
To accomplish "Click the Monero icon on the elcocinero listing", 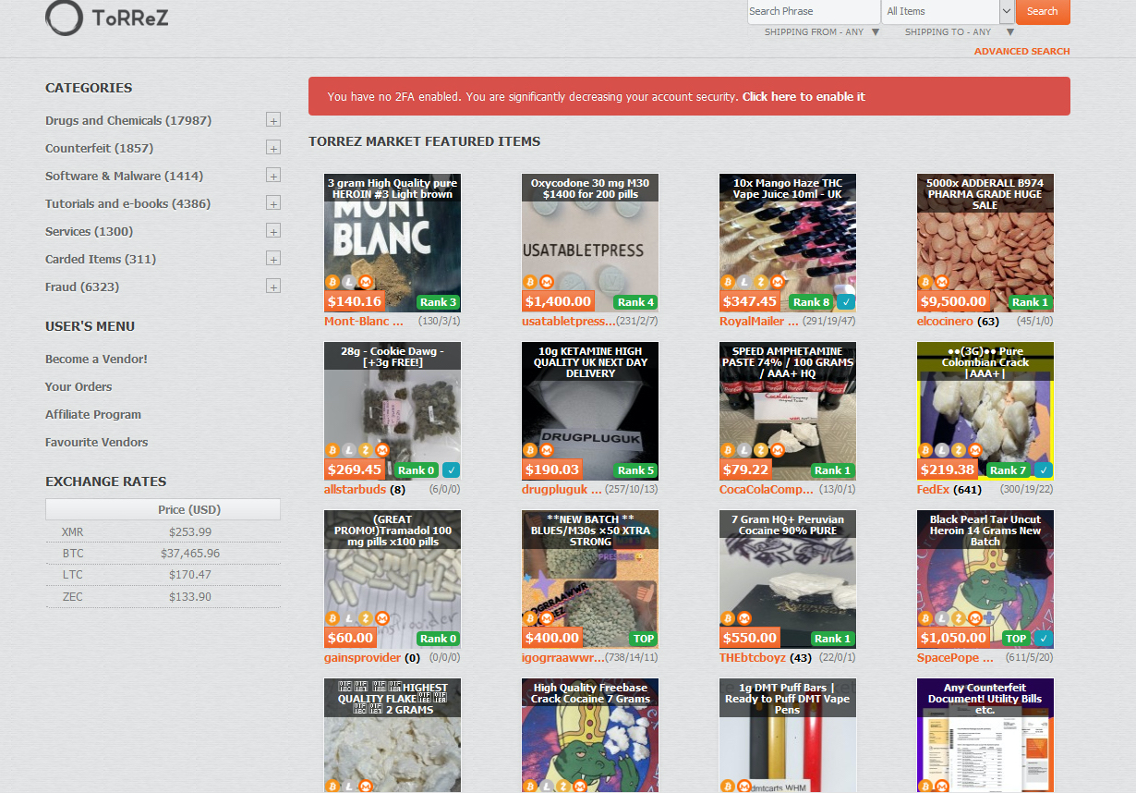I will (x=942, y=282).
